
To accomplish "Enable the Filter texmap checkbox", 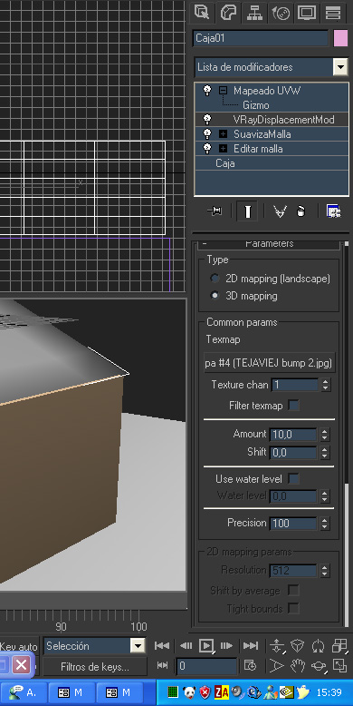I will click(294, 406).
